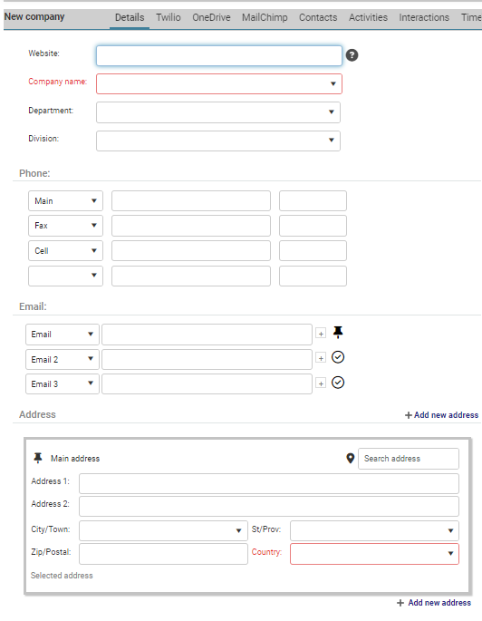Click the Main address pin icon

point(37,458)
